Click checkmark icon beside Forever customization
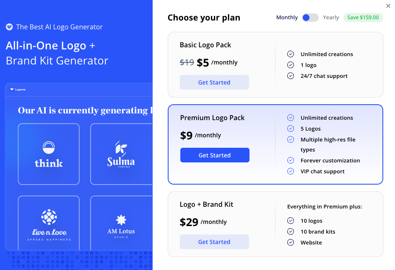Image resolution: width=395 pixels, height=270 pixels. [x=290, y=160]
